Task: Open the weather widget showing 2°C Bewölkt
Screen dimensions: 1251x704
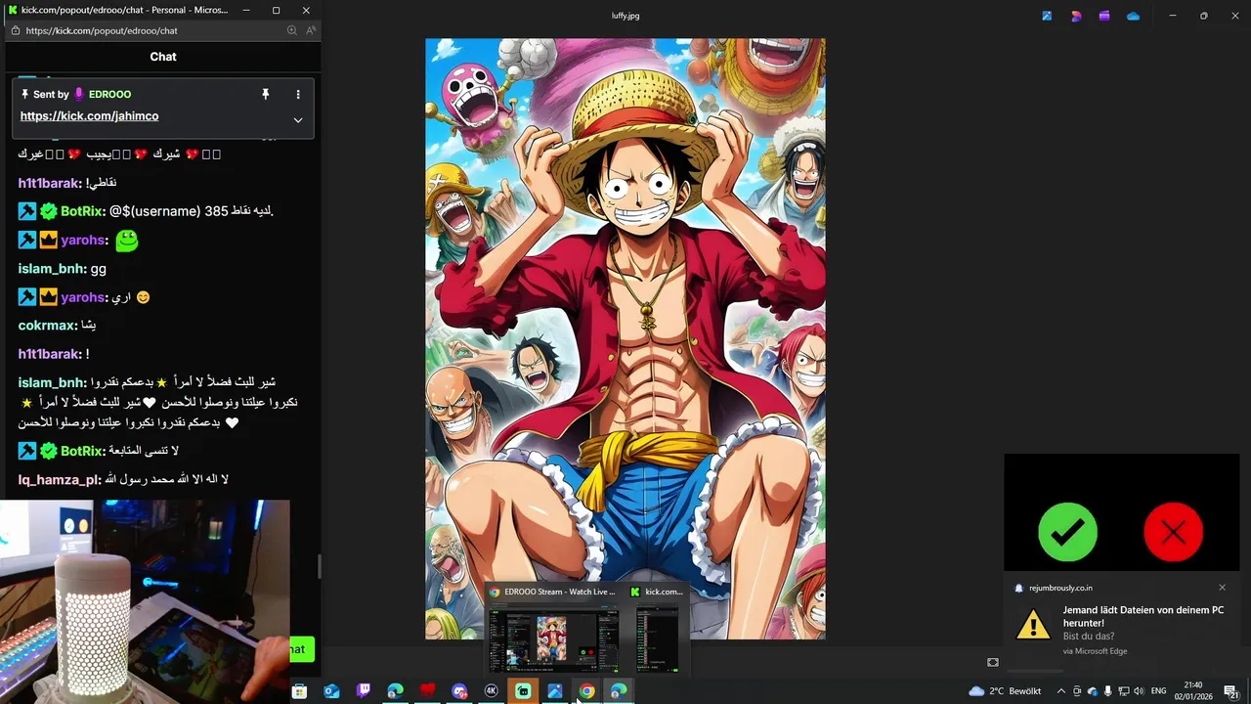Action: pos(1005,691)
